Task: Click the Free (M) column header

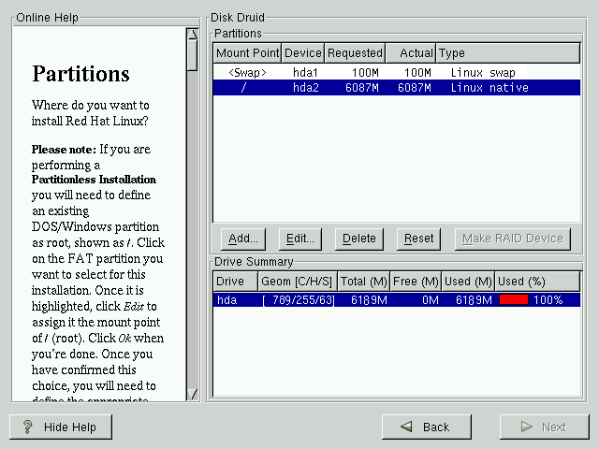Action: click(416, 282)
